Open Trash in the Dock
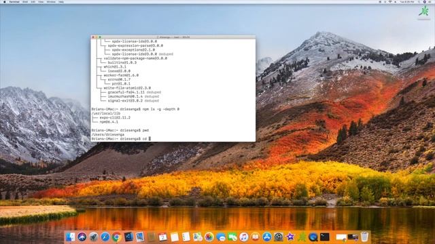Viewport: 435px width, 244px height. coord(364,237)
